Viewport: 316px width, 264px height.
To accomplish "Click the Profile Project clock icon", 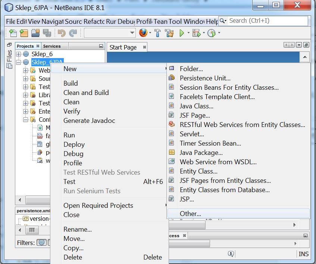I will (x=212, y=33).
